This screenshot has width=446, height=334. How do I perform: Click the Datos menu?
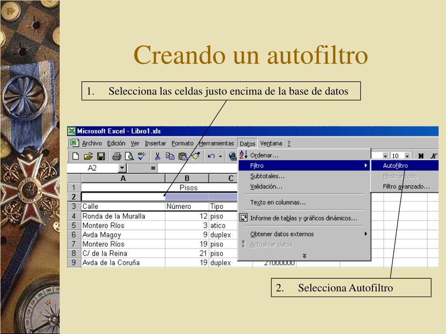[x=247, y=144]
